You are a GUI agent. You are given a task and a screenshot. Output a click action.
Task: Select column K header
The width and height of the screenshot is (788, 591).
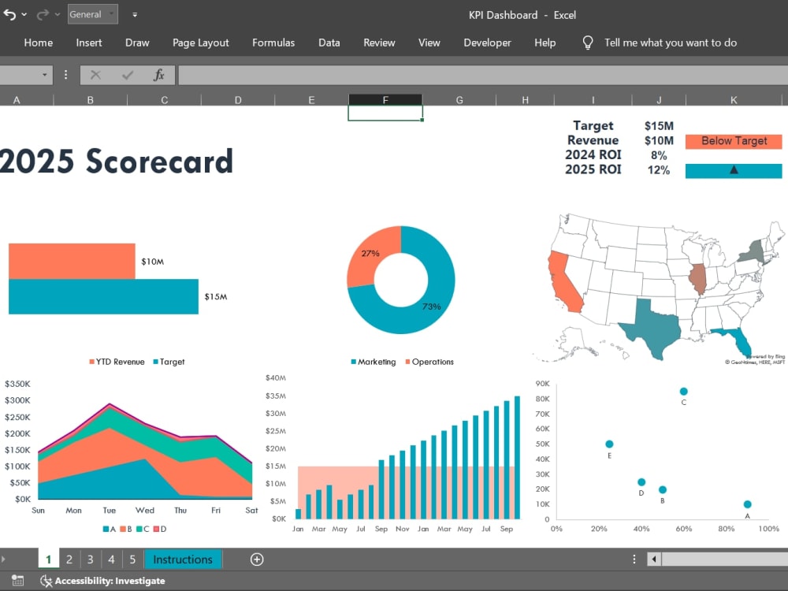(734, 100)
